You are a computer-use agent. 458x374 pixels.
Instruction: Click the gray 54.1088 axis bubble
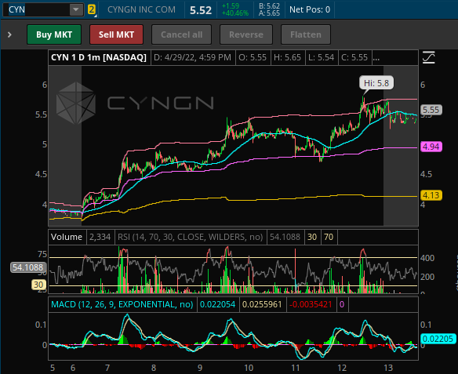tap(28, 267)
